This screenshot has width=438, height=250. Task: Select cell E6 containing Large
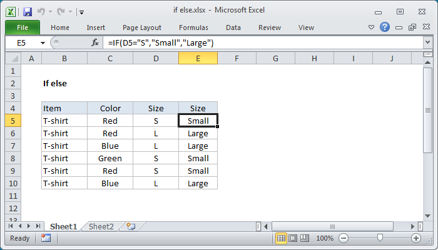click(198, 133)
